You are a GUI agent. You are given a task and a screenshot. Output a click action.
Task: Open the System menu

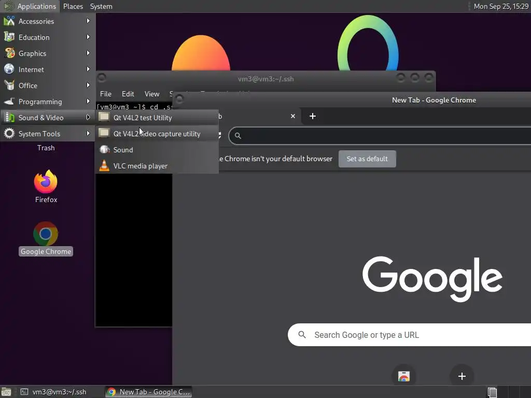click(x=101, y=6)
